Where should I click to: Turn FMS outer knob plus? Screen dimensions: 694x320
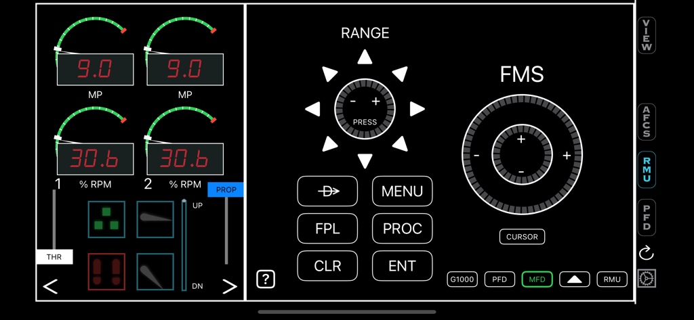tap(567, 156)
